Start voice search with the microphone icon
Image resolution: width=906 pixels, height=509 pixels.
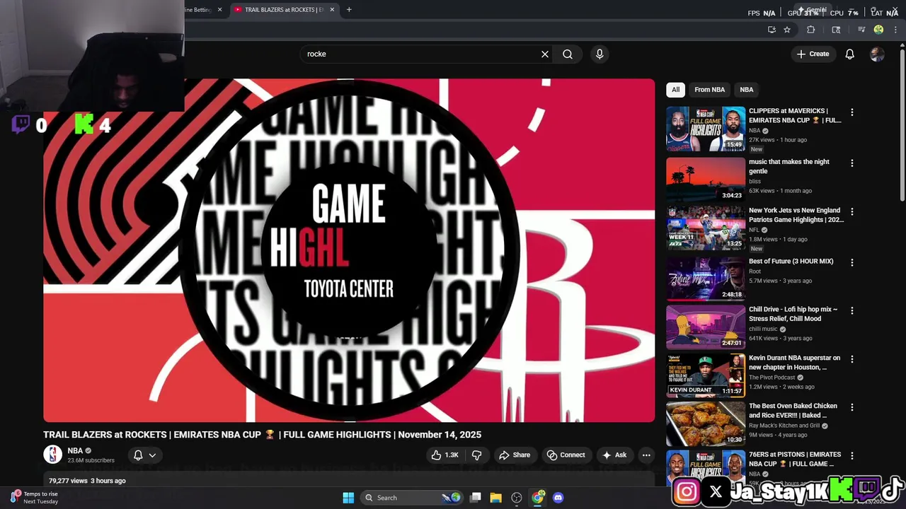600,54
